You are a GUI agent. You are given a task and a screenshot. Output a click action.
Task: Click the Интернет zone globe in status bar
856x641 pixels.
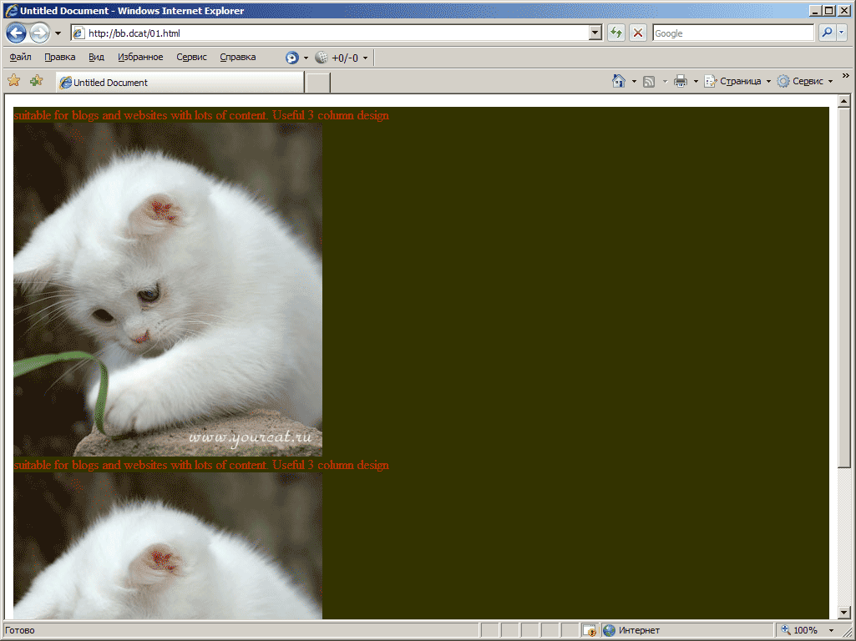point(610,630)
